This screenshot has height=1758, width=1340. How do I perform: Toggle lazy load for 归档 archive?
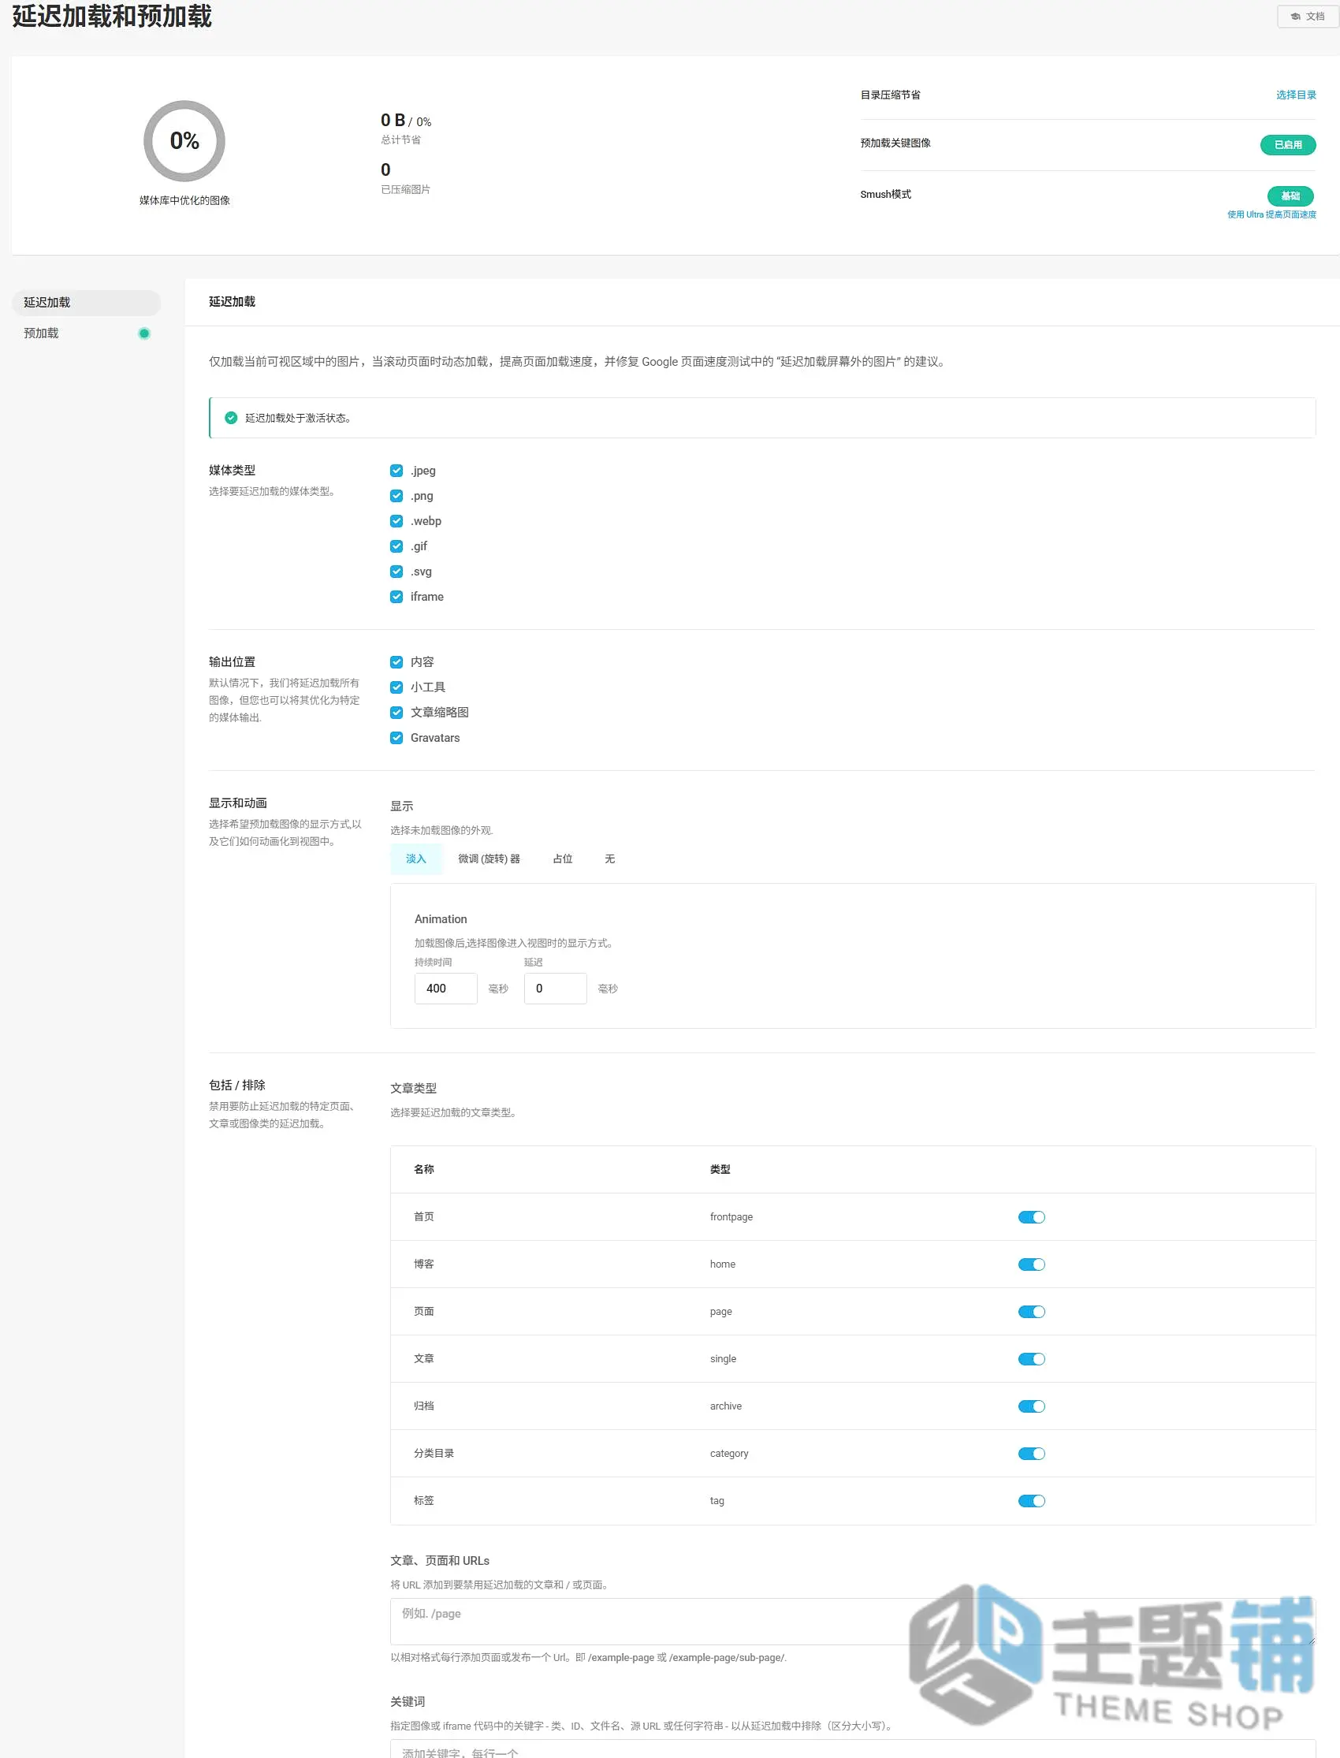[1031, 1406]
